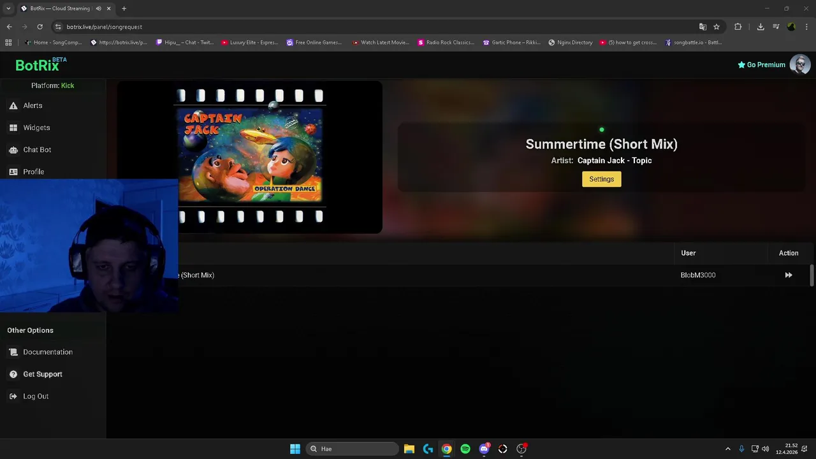Screen dimensions: 816x459
Task: Open the Nginx Directory bookmark
Action: click(x=571, y=43)
